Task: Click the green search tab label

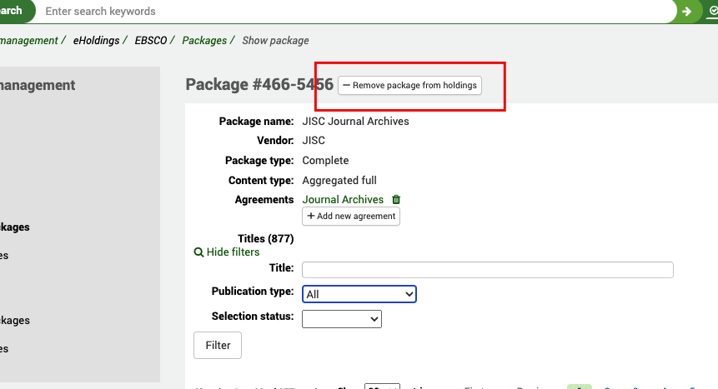Action: [12, 12]
